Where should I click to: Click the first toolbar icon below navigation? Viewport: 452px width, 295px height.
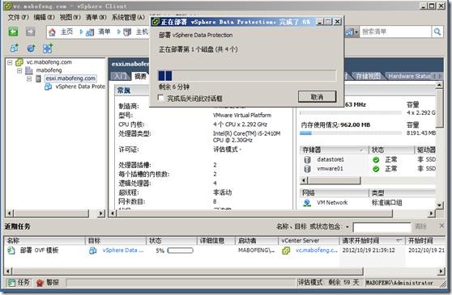point(14,48)
